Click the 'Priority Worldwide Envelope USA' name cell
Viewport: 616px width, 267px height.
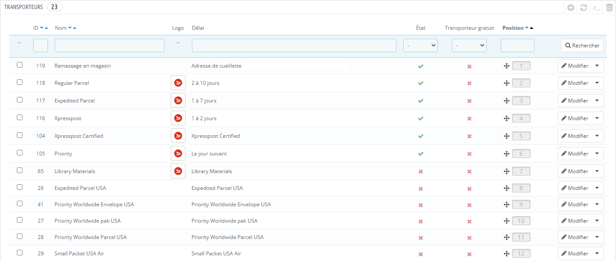pyautogui.click(x=94, y=205)
